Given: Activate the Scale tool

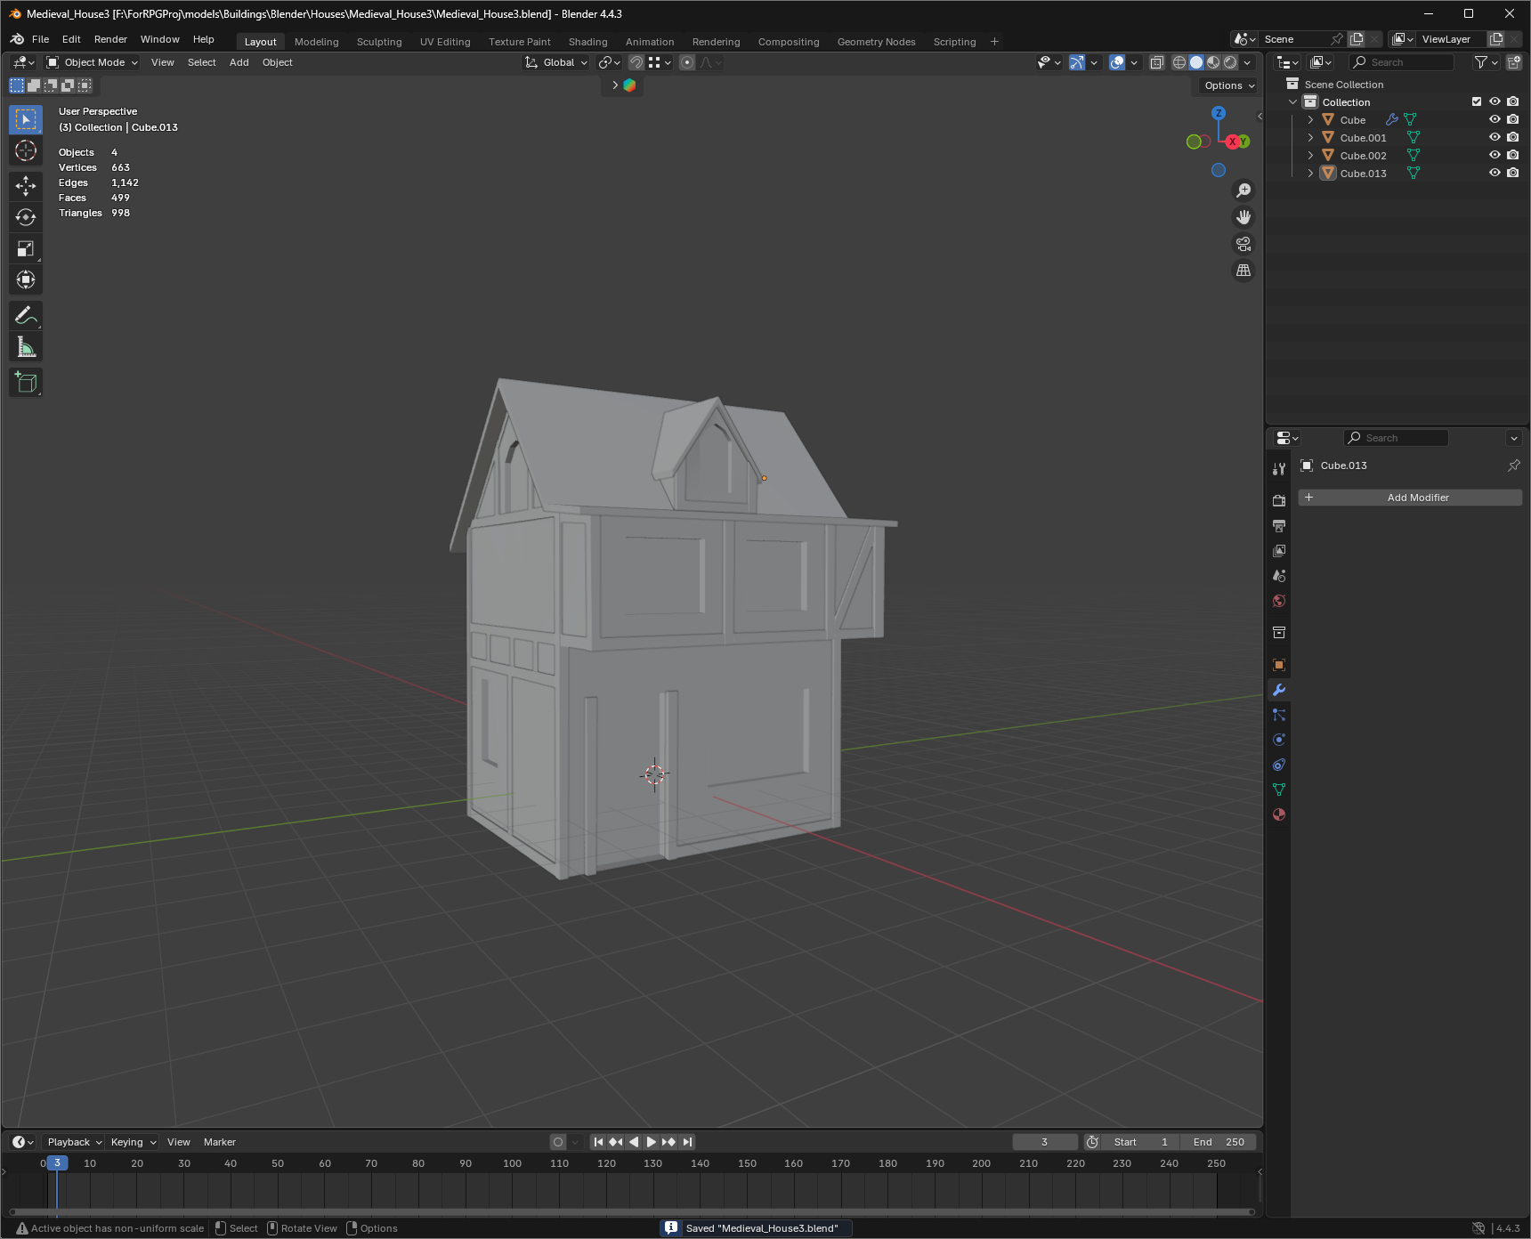Looking at the screenshot, I should coord(26,249).
